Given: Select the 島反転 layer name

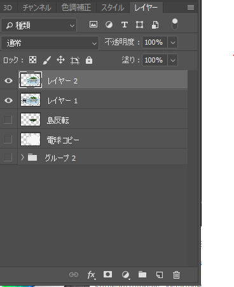Looking at the screenshot, I should [x=58, y=121].
